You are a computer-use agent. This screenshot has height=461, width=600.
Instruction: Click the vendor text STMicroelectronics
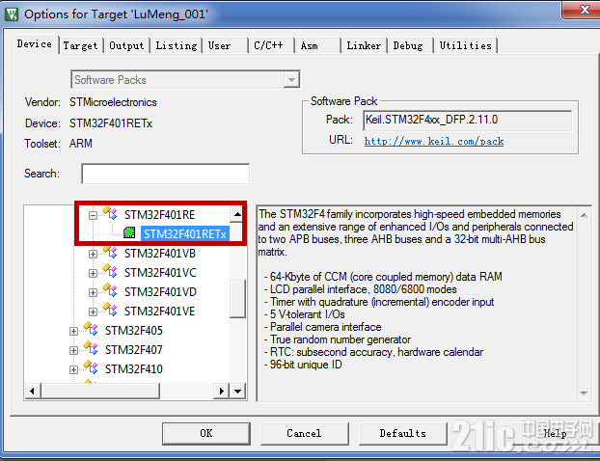click(113, 102)
